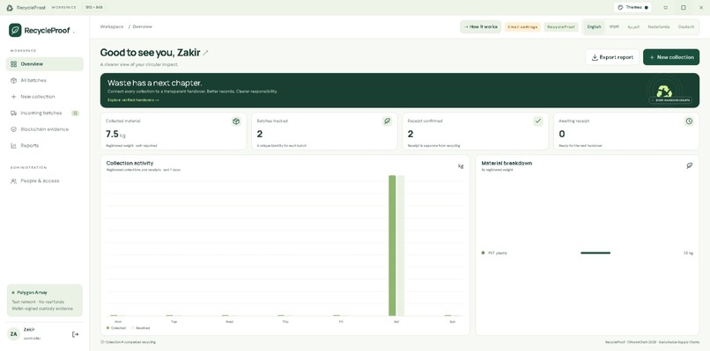Open Incoming batches in sidebar

coord(44,113)
